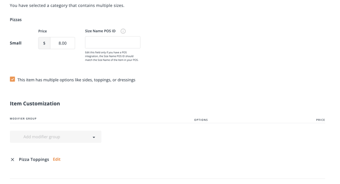Click the Small size label
This screenshot has height=184, width=340.
[x=16, y=43]
